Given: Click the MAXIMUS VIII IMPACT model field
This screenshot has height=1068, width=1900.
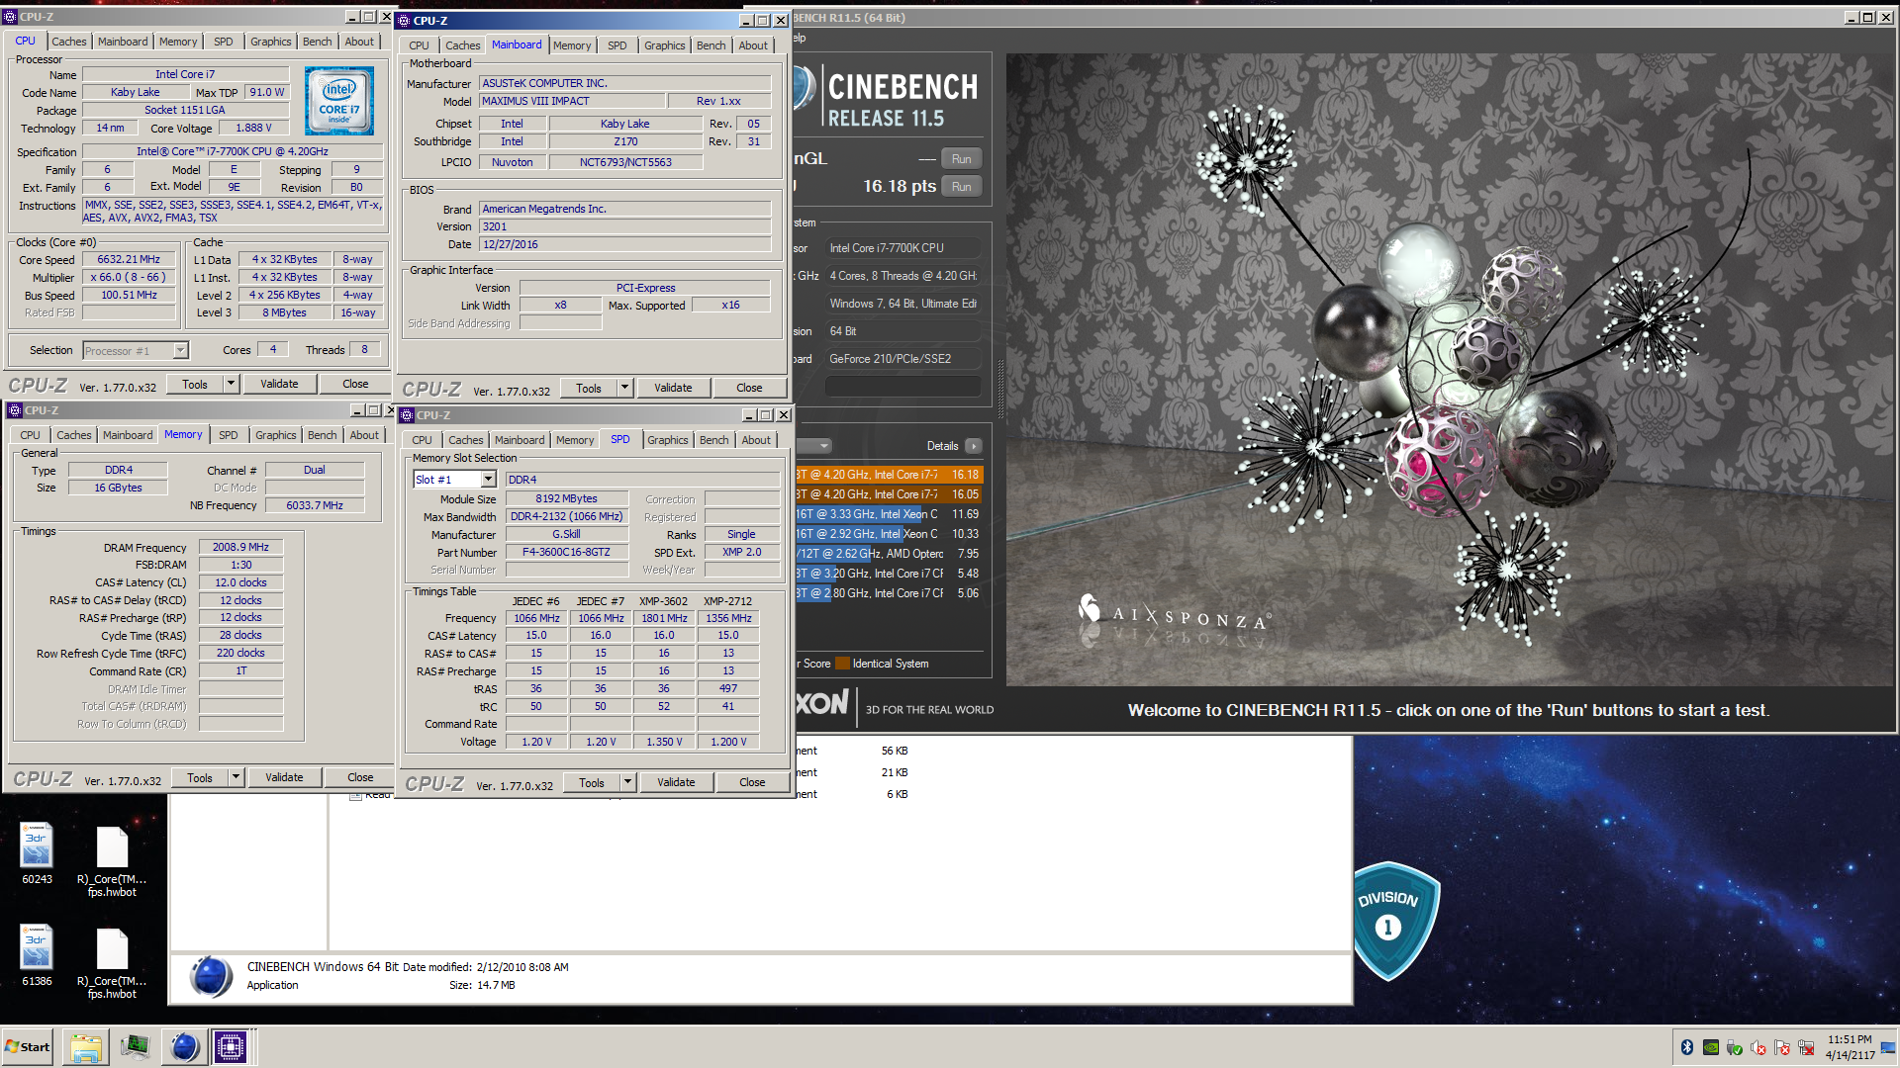Looking at the screenshot, I should [572, 101].
